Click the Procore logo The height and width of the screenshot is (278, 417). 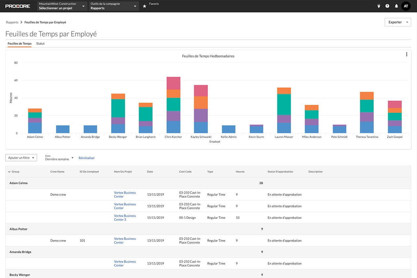coord(18,6)
